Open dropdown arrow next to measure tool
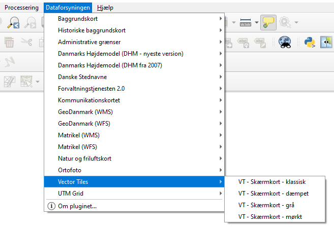This screenshot has width=334, height=229. pyautogui.click(x=257, y=22)
